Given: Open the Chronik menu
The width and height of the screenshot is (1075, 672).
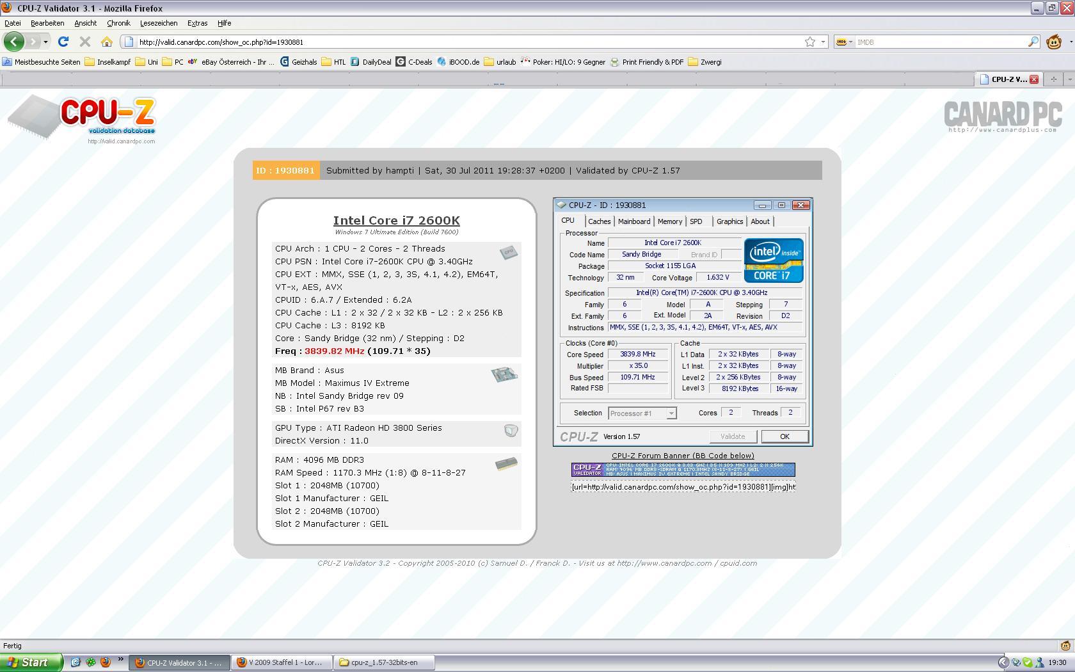Looking at the screenshot, I should coord(118,23).
